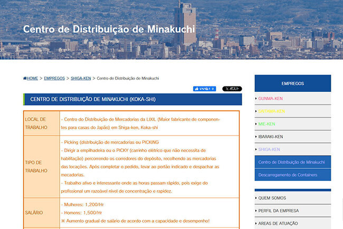The height and width of the screenshot is (229, 343).
Task: Click the EMPREGOS sidebar header
Action: coord(292,83)
